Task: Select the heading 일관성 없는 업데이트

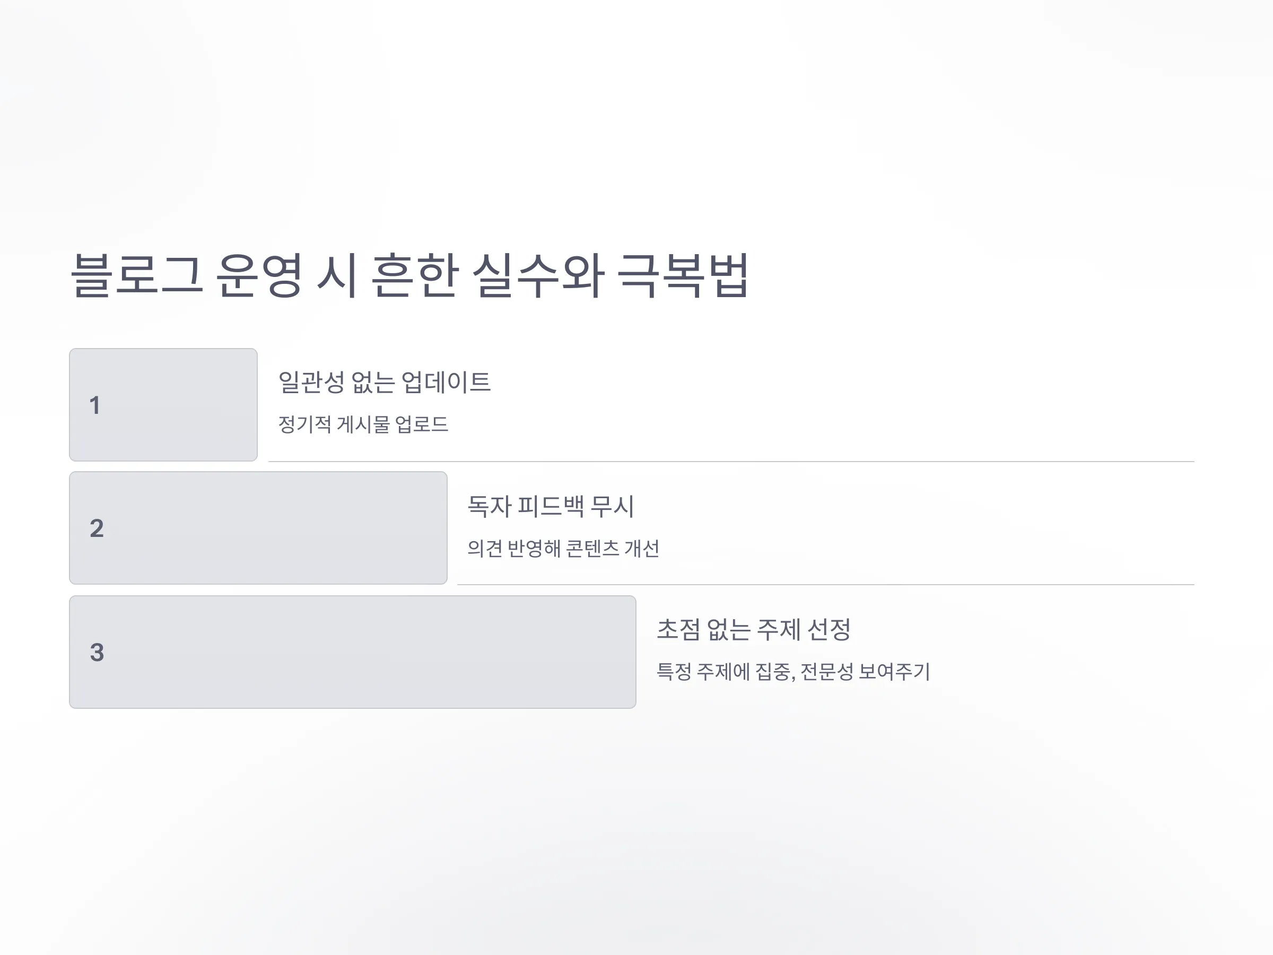Action: point(385,382)
